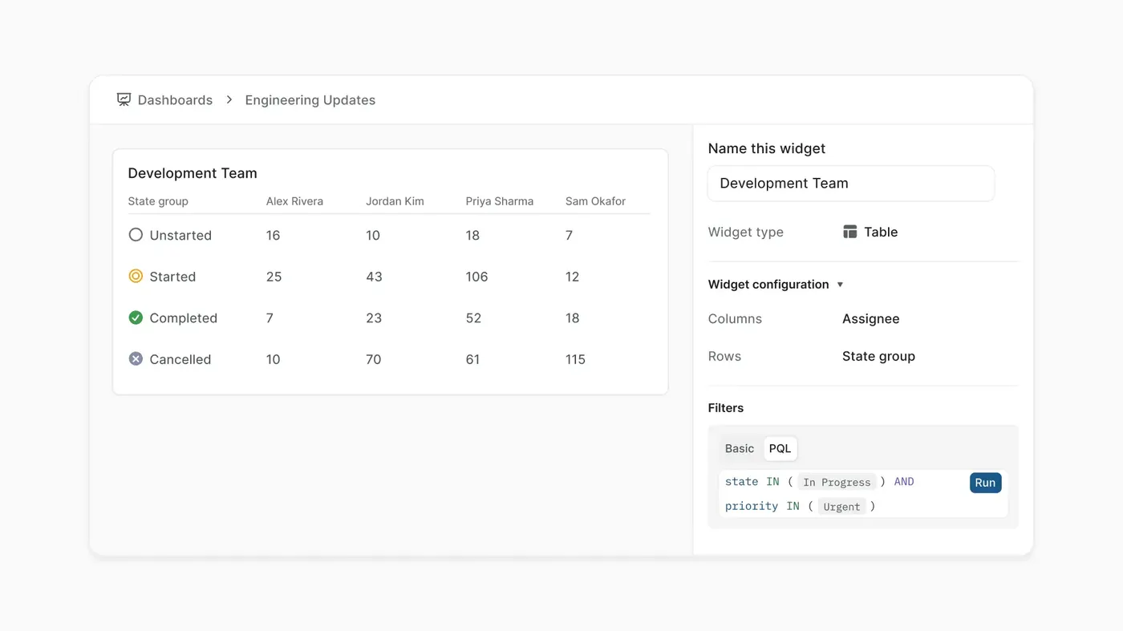Go to Dashboards breadcrumb link
Screen dimensions: 1123x631
click(x=175, y=99)
